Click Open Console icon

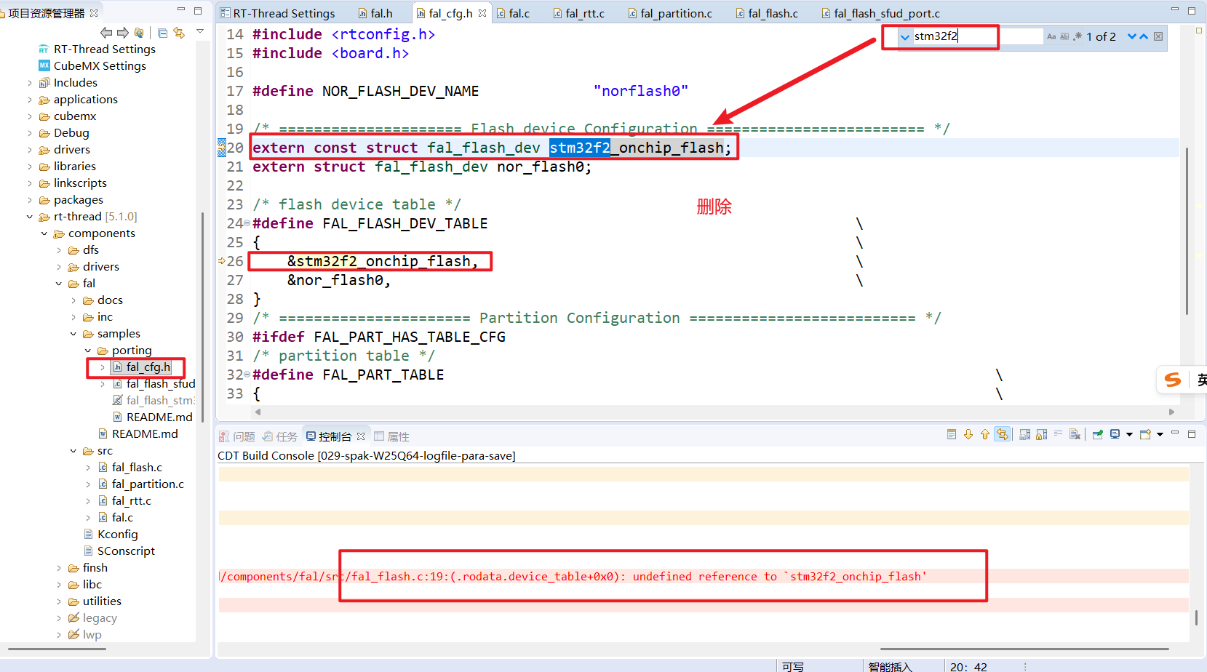pyautogui.click(x=1146, y=434)
